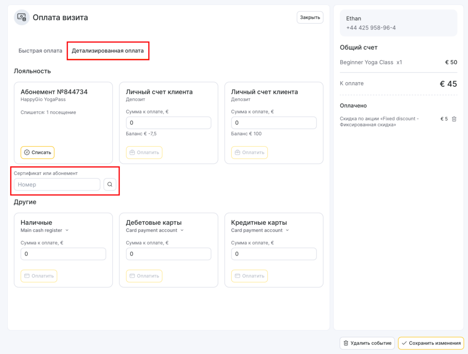Expand Main cash register dropdown

pyautogui.click(x=45, y=230)
